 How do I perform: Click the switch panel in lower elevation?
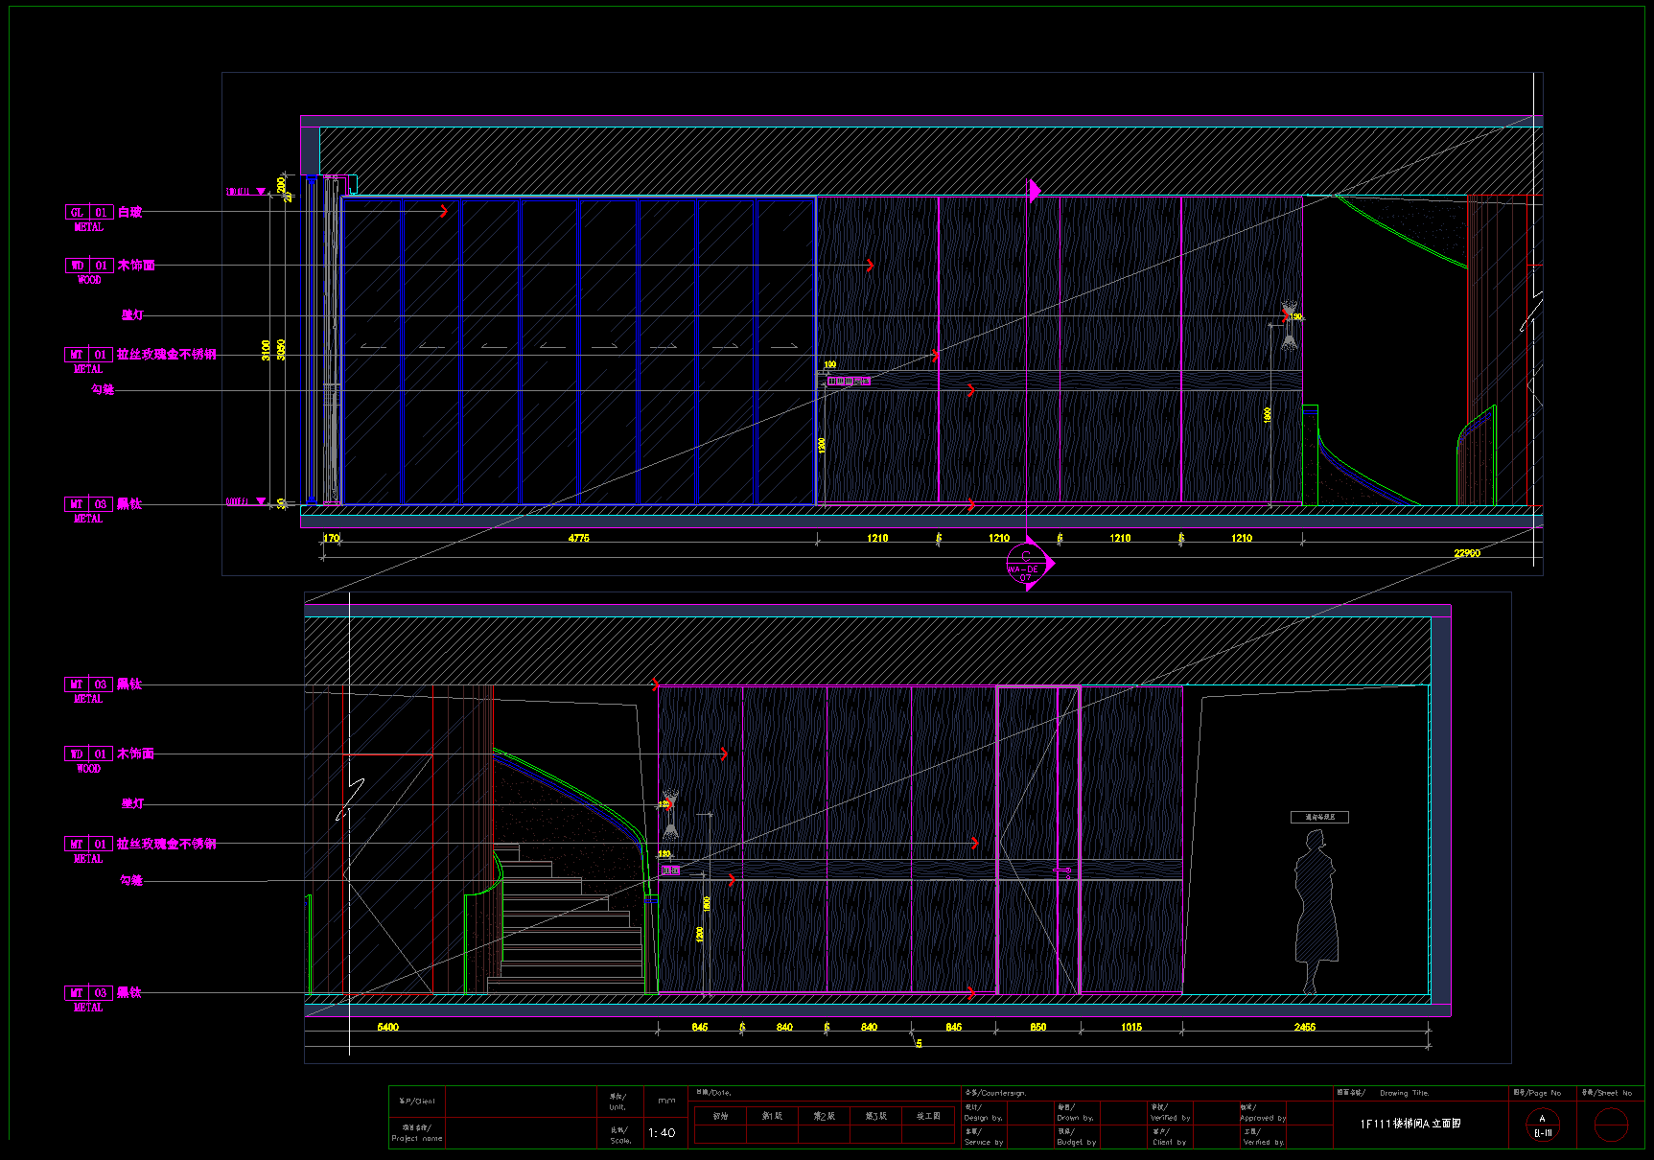(x=670, y=870)
